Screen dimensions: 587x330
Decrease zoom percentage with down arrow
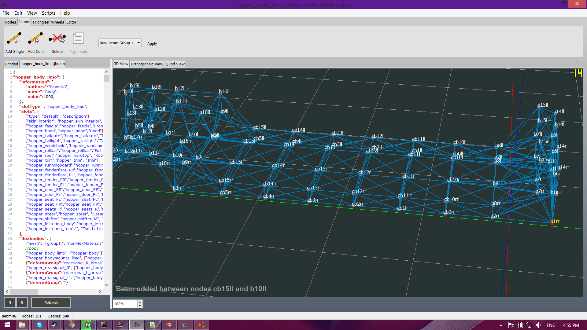coord(140,306)
